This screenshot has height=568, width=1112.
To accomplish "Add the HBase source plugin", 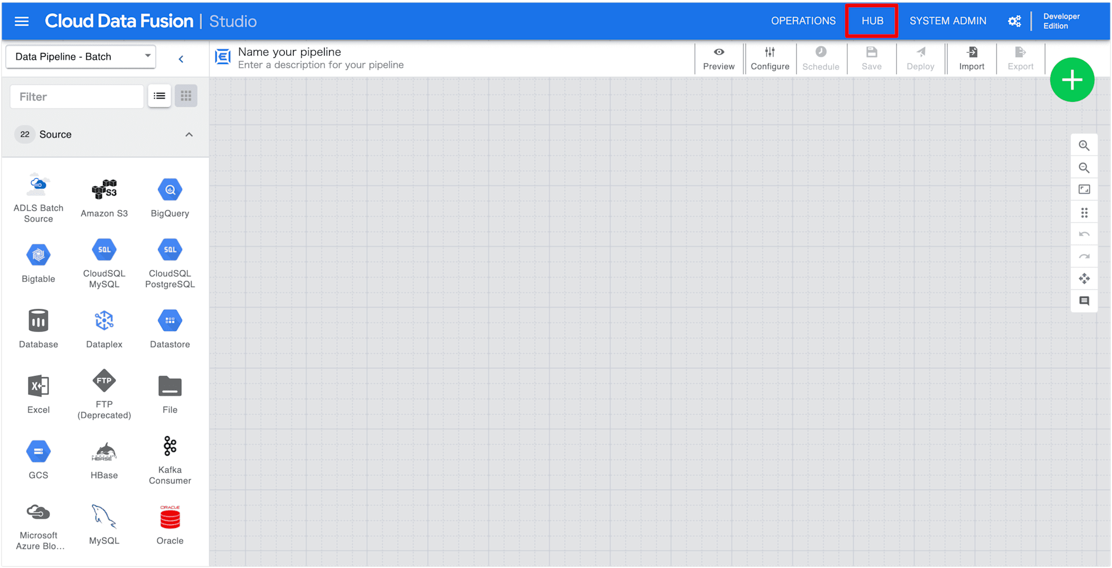I will point(104,460).
